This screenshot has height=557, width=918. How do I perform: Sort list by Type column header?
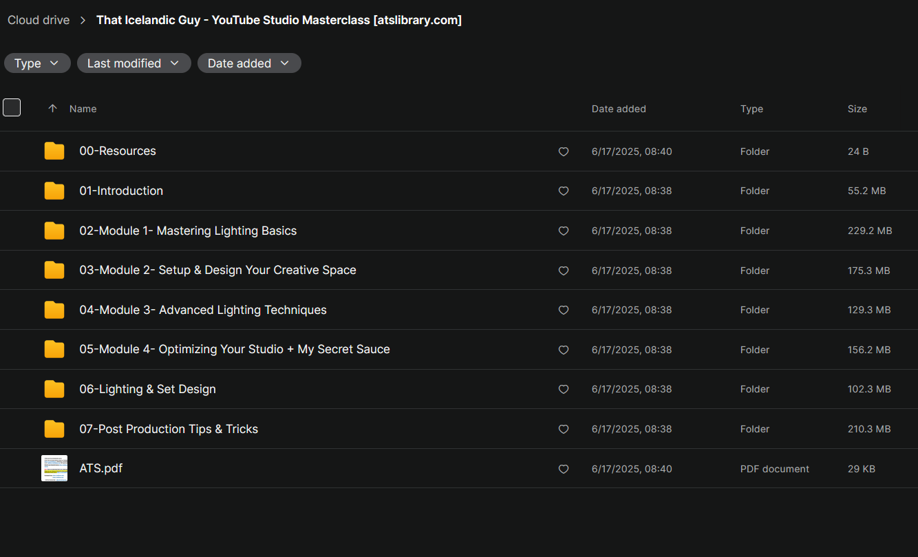751,109
